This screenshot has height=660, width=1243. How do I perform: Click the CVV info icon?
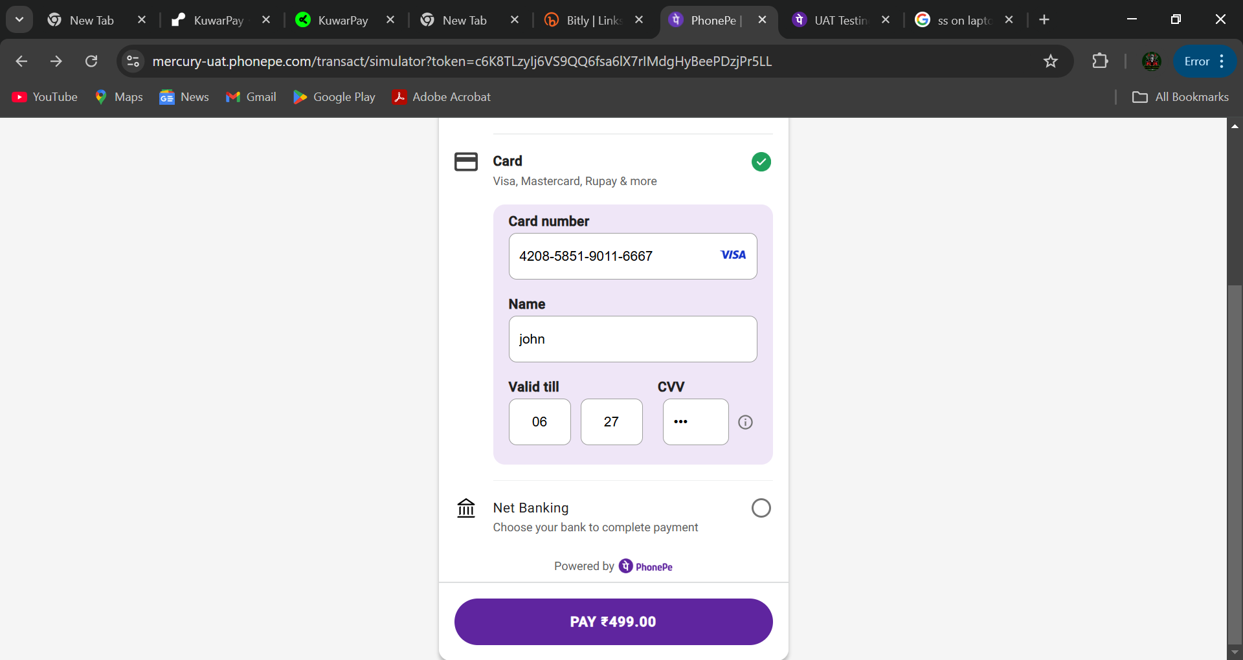click(x=745, y=422)
